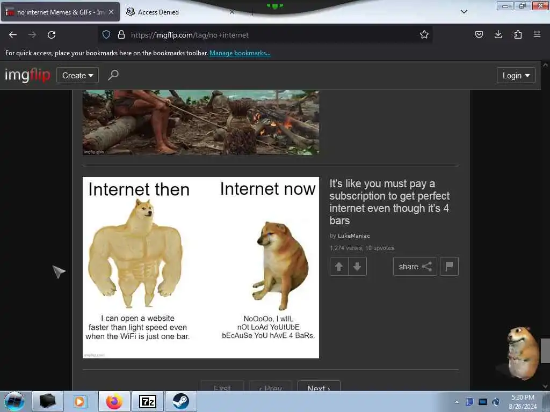This screenshot has width=550, height=412.
Task: Select the no internet Memes tab
Action: pos(60,12)
